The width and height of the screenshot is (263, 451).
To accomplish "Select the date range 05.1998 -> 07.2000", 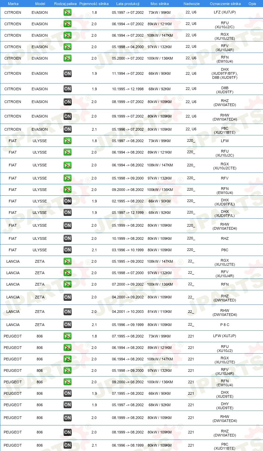I will [x=128, y=273].
